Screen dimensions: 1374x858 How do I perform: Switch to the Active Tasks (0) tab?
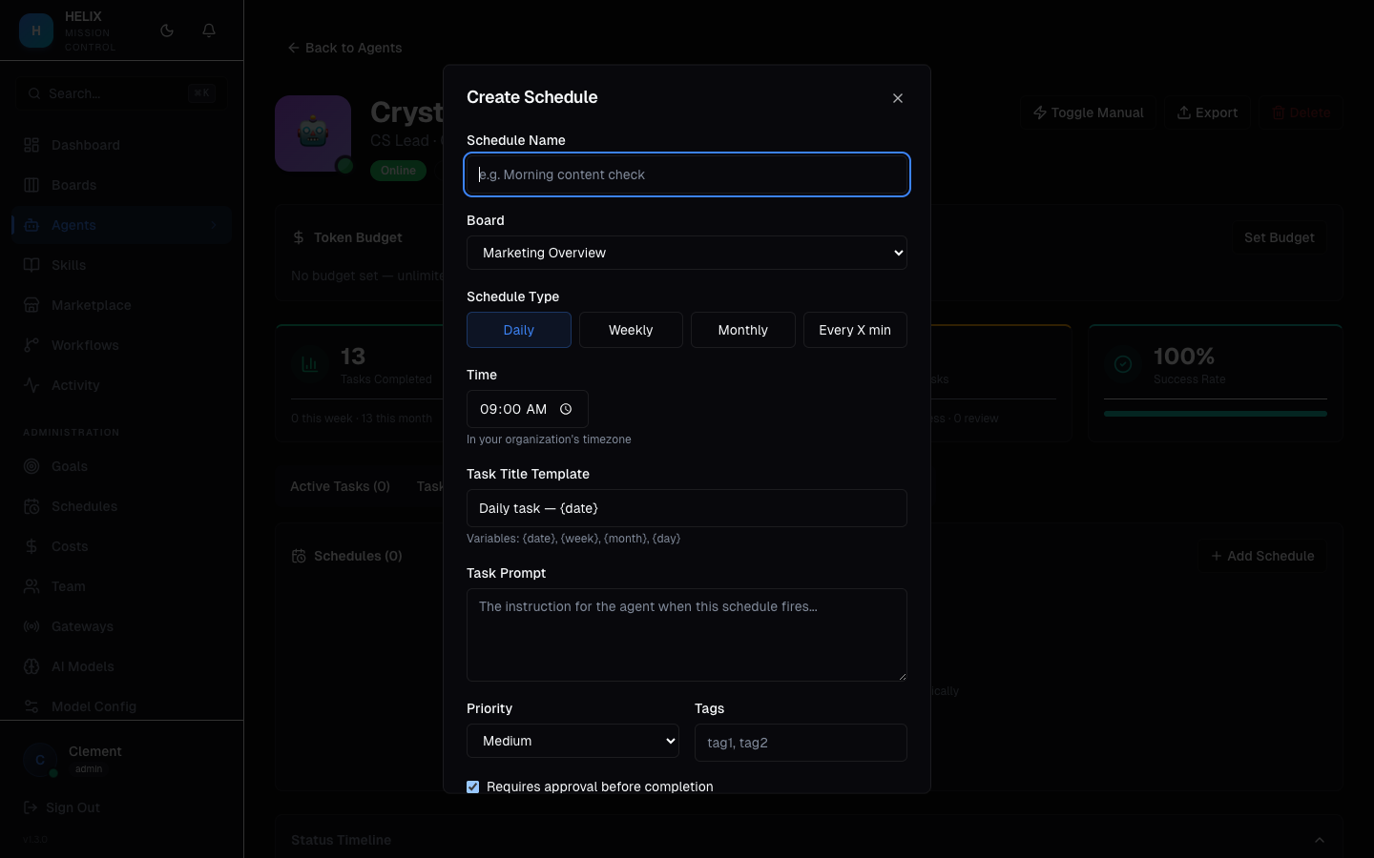pyautogui.click(x=340, y=486)
